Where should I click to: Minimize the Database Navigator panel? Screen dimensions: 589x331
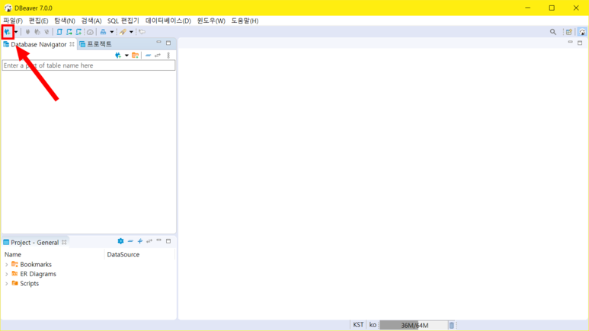[159, 43]
